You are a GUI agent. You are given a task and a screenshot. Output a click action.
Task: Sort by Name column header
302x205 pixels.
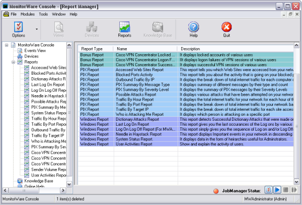point(145,49)
